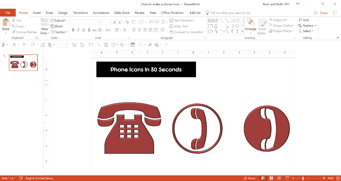Image resolution: width=341 pixels, height=181 pixels.
Task: Open the font size combo box
Action: click(106, 22)
